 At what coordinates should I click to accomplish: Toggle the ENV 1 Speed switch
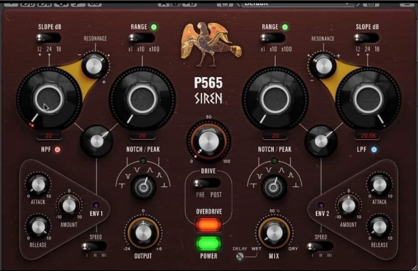[94, 246]
